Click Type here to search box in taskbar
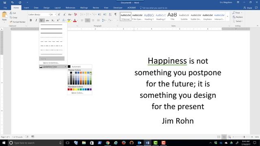Viewport: 260px width, 146px height. point(35,143)
